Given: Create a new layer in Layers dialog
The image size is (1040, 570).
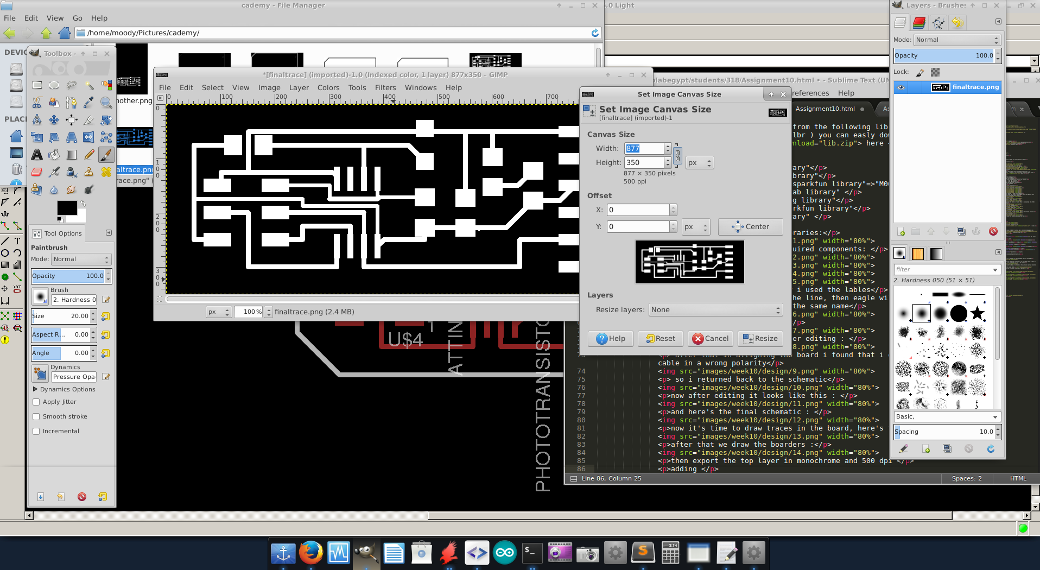Looking at the screenshot, I should (902, 232).
